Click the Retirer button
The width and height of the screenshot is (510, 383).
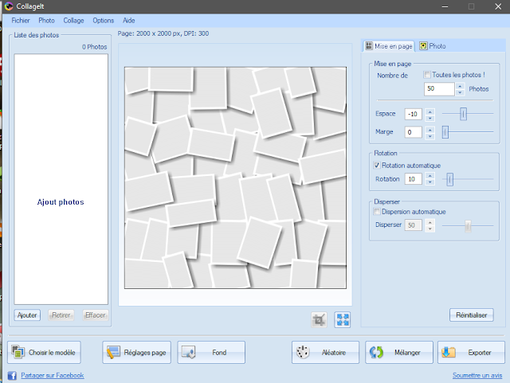point(61,315)
